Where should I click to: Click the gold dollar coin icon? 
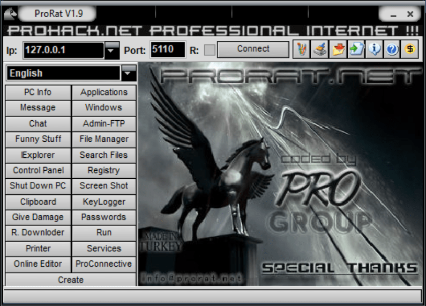coord(410,49)
